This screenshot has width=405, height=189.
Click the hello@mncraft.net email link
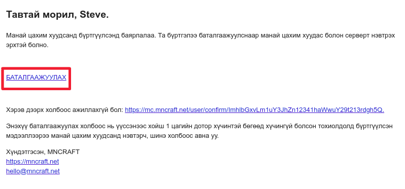tap(33, 171)
